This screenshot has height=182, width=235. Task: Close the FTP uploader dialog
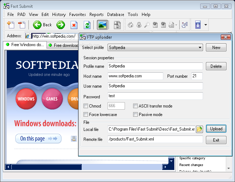225,37
